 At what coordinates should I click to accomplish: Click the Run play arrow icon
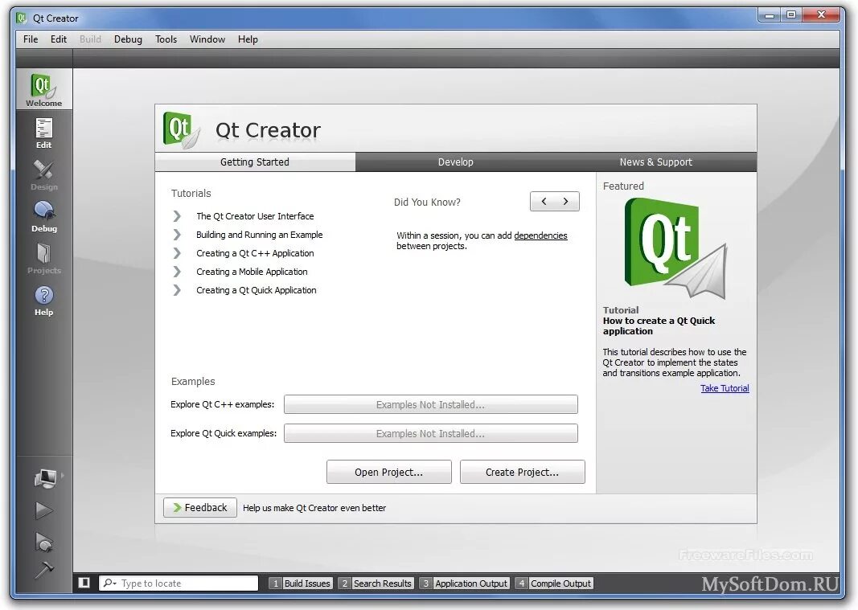(x=43, y=510)
